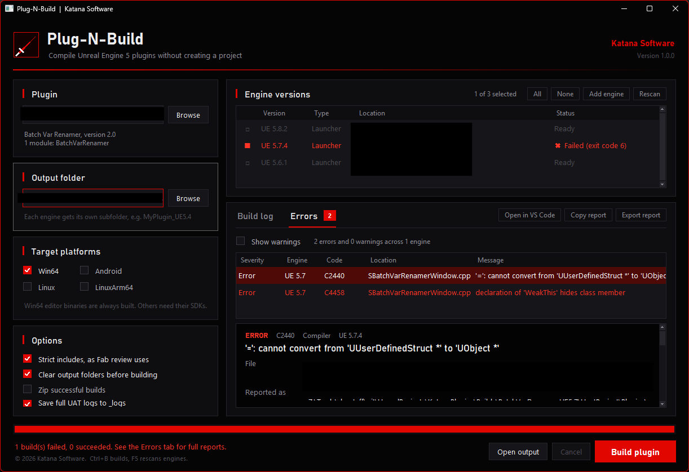Untick the UE 5.7.4 engine checkbox
689x472 pixels.
tap(247, 146)
